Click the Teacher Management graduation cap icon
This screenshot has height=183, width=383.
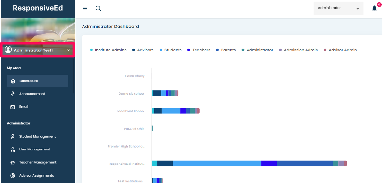click(x=13, y=163)
